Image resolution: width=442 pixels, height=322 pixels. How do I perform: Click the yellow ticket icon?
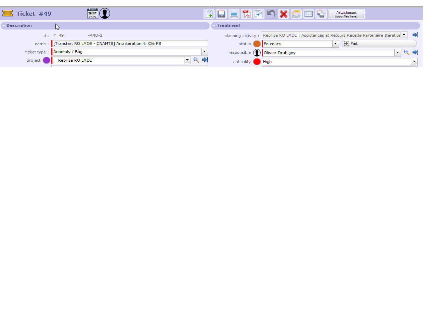8,13
